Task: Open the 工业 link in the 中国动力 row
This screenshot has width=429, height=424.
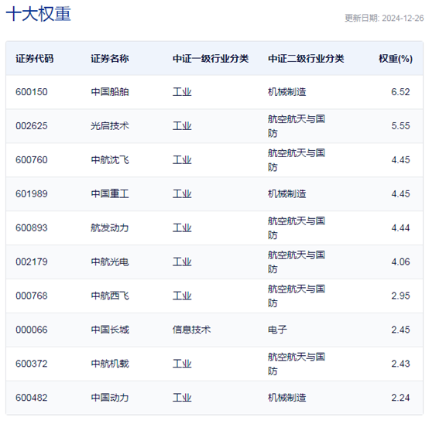Action: click(182, 398)
